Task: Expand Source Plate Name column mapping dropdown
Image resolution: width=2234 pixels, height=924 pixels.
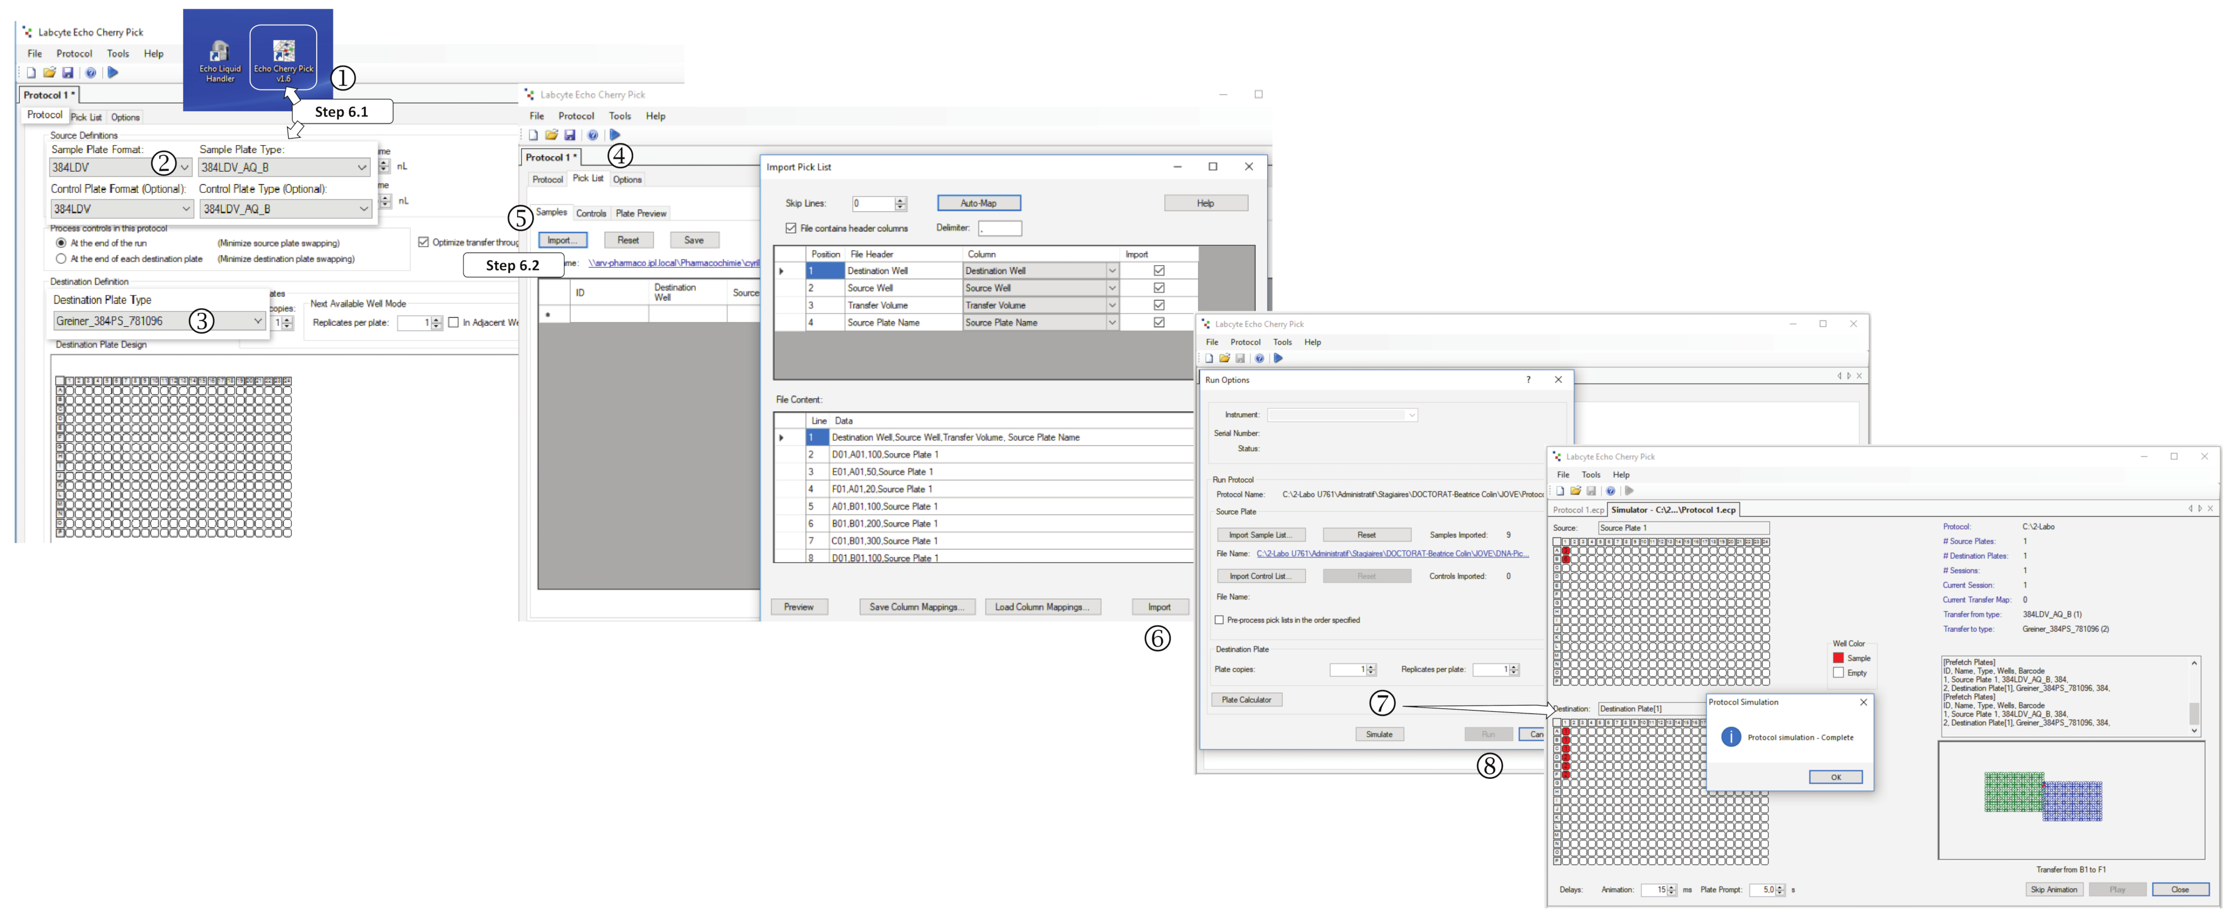Action: pos(1112,323)
